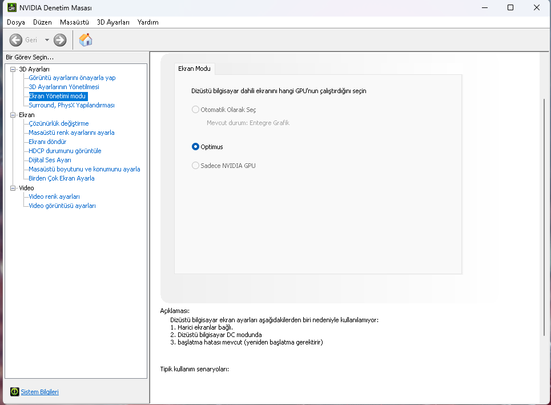Click the Forward arrow icon

coord(60,40)
